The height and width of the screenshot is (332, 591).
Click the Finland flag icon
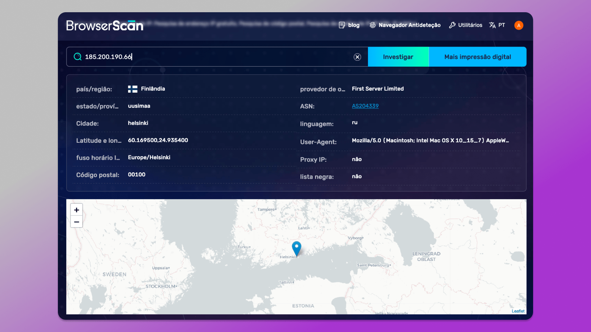[132, 89]
